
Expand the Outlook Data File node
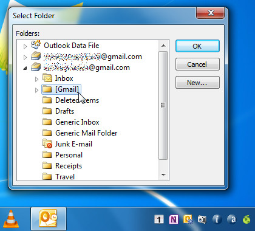pyautogui.click(x=25, y=46)
